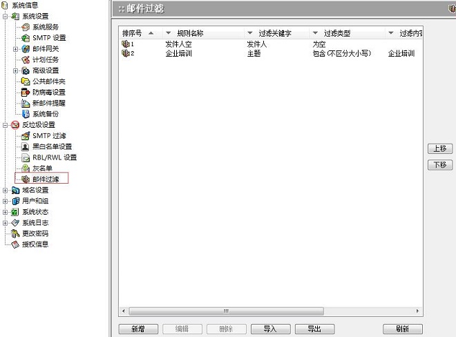The width and height of the screenshot is (456, 337).
Task: Click the horizontal scrollbar thumb
Action: [x=226, y=311]
